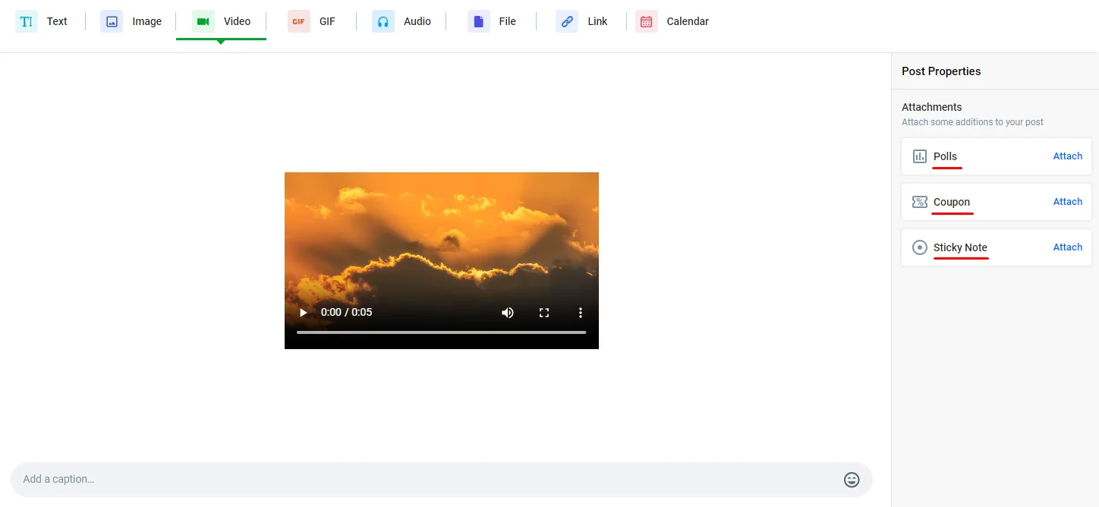
Task: Play the sunset video
Action: [303, 313]
